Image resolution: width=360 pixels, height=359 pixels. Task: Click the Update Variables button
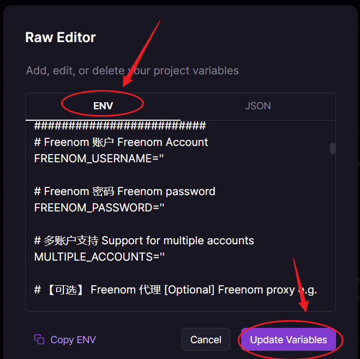[x=289, y=339]
